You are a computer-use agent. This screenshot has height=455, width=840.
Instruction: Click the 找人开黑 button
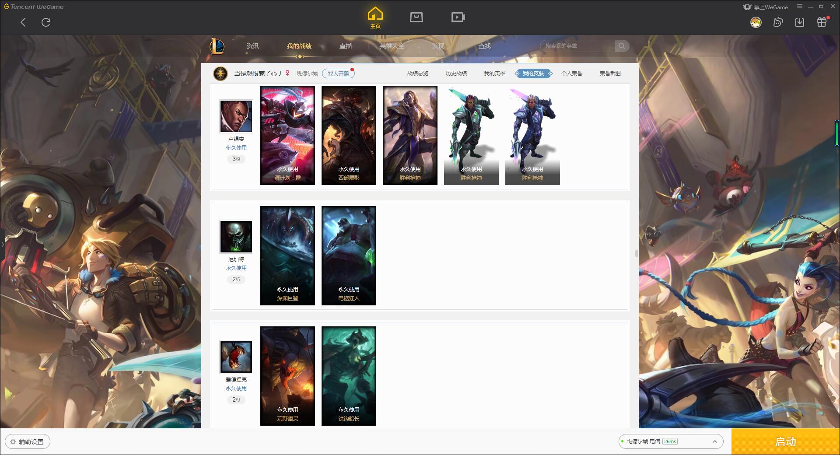click(338, 73)
